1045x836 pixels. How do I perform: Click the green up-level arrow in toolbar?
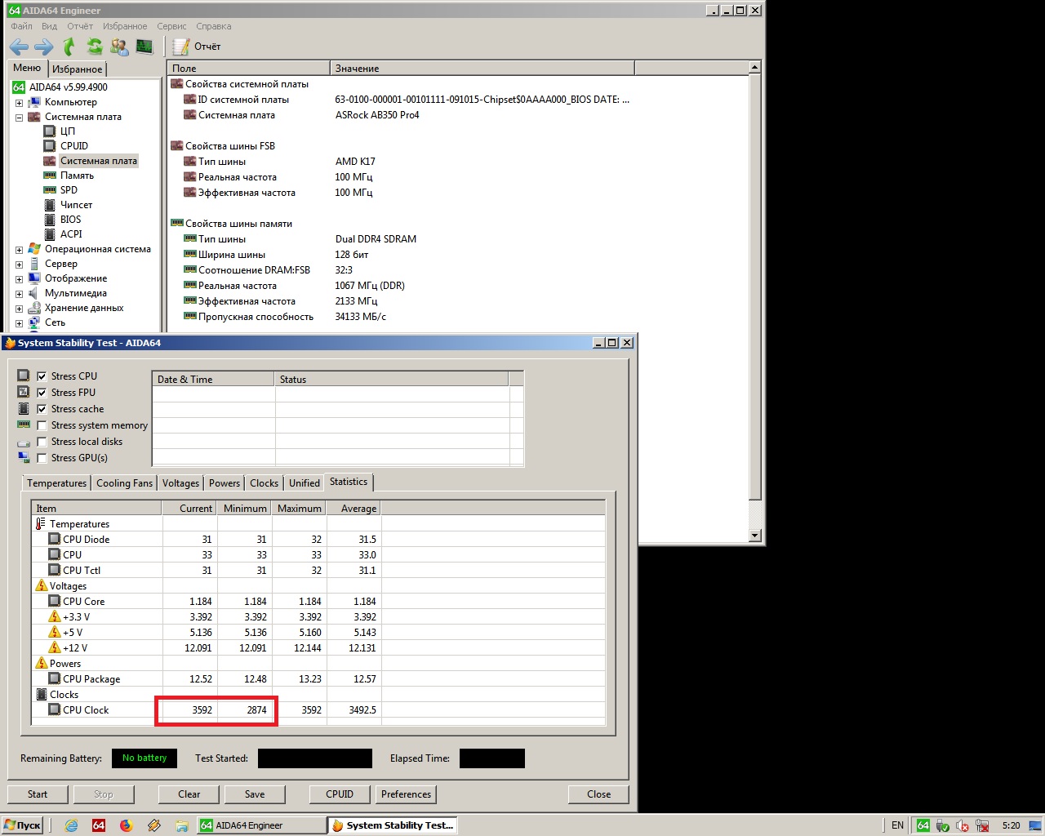[69, 47]
